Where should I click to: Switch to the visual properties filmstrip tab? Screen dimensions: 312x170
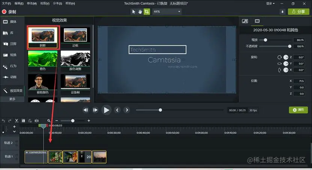coord(257,21)
